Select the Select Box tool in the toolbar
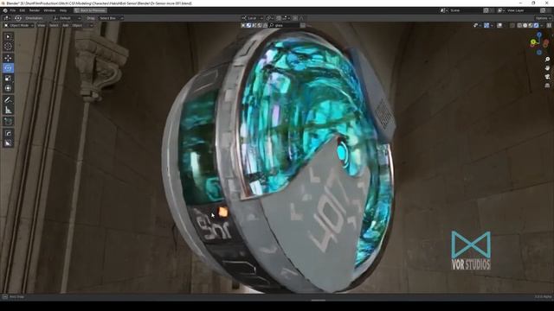The height and width of the screenshot is (311, 554). [8, 36]
